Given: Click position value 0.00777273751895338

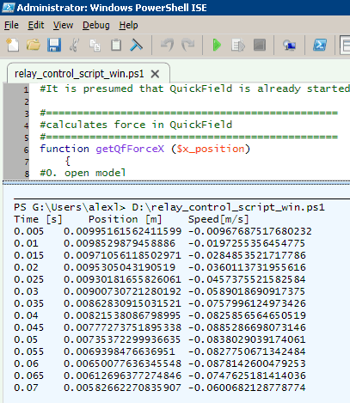Looking at the screenshot, I should pos(122,327).
